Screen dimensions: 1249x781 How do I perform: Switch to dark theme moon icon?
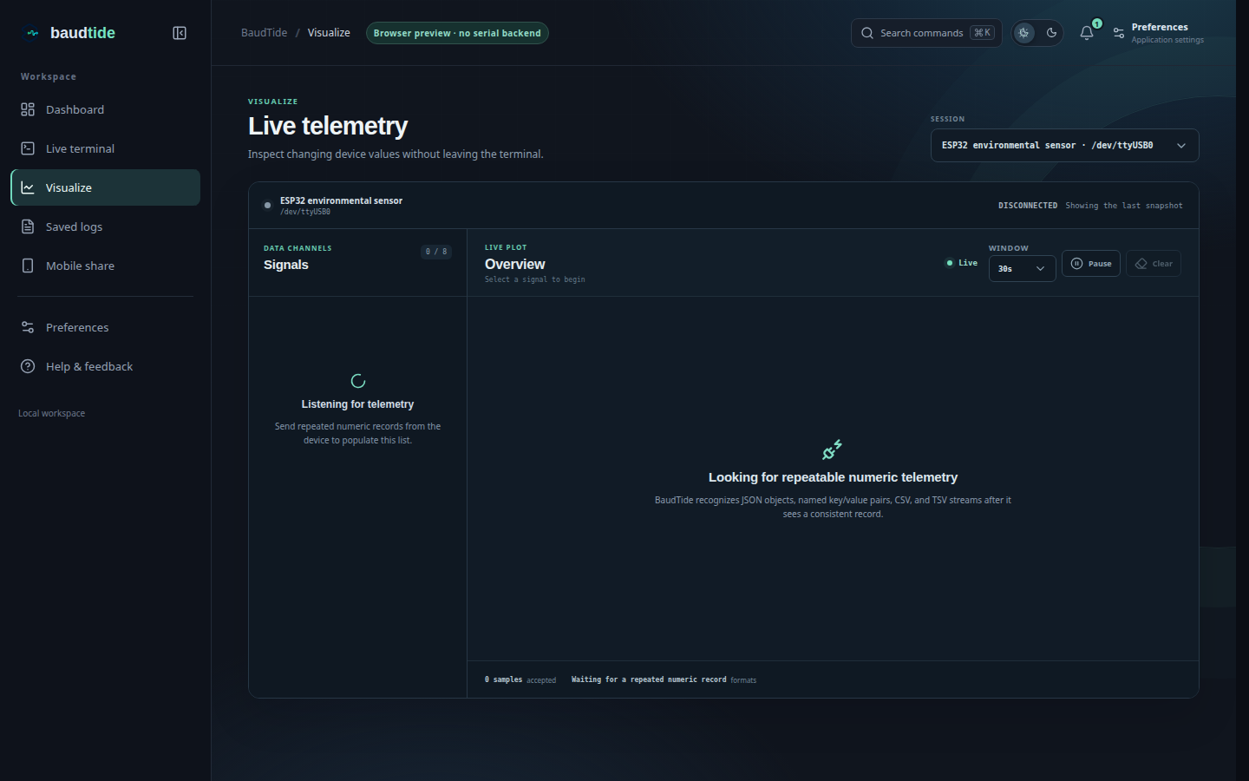tap(1051, 33)
